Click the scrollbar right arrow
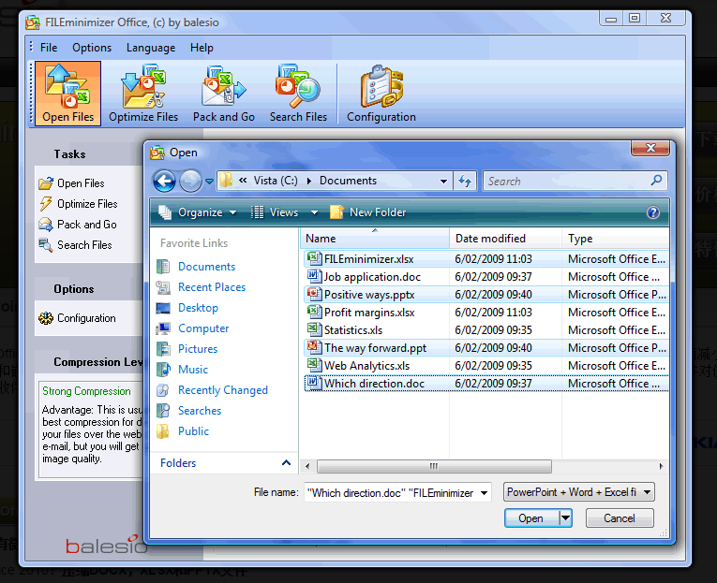The image size is (717, 583). tap(661, 466)
